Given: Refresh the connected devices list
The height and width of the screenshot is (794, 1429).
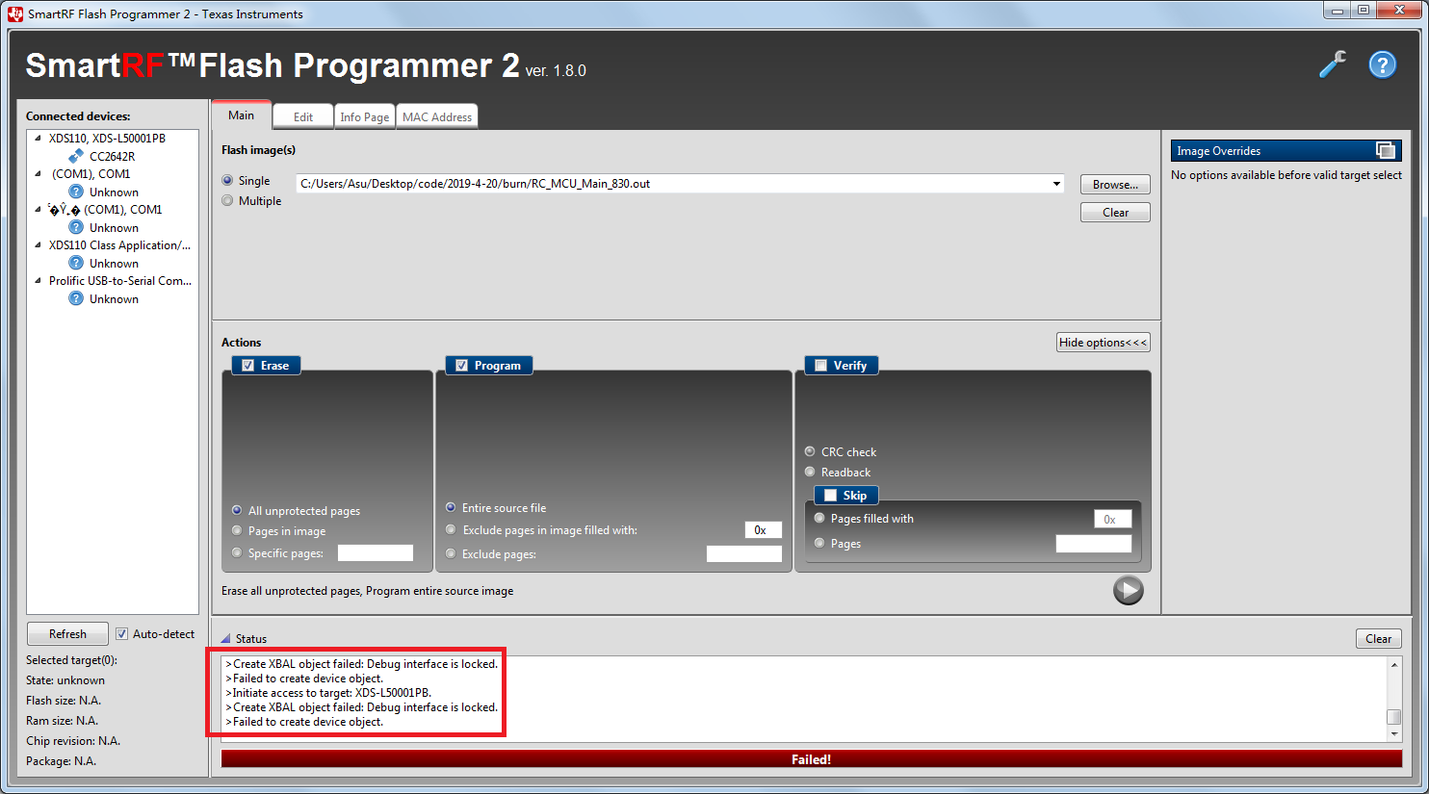Looking at the screenshot, I should (x=67, y=633).
